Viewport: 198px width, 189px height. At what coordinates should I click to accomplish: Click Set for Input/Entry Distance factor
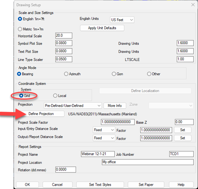pyautogui.click(x=183, y=130)
